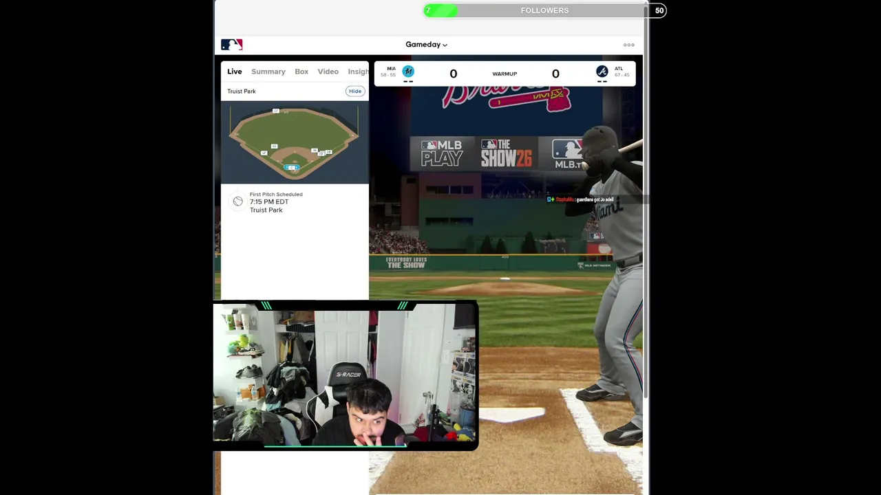Click the baseball icon beside First Pitch Scheduled
881x495 pixels.
(x=237, y=201)
